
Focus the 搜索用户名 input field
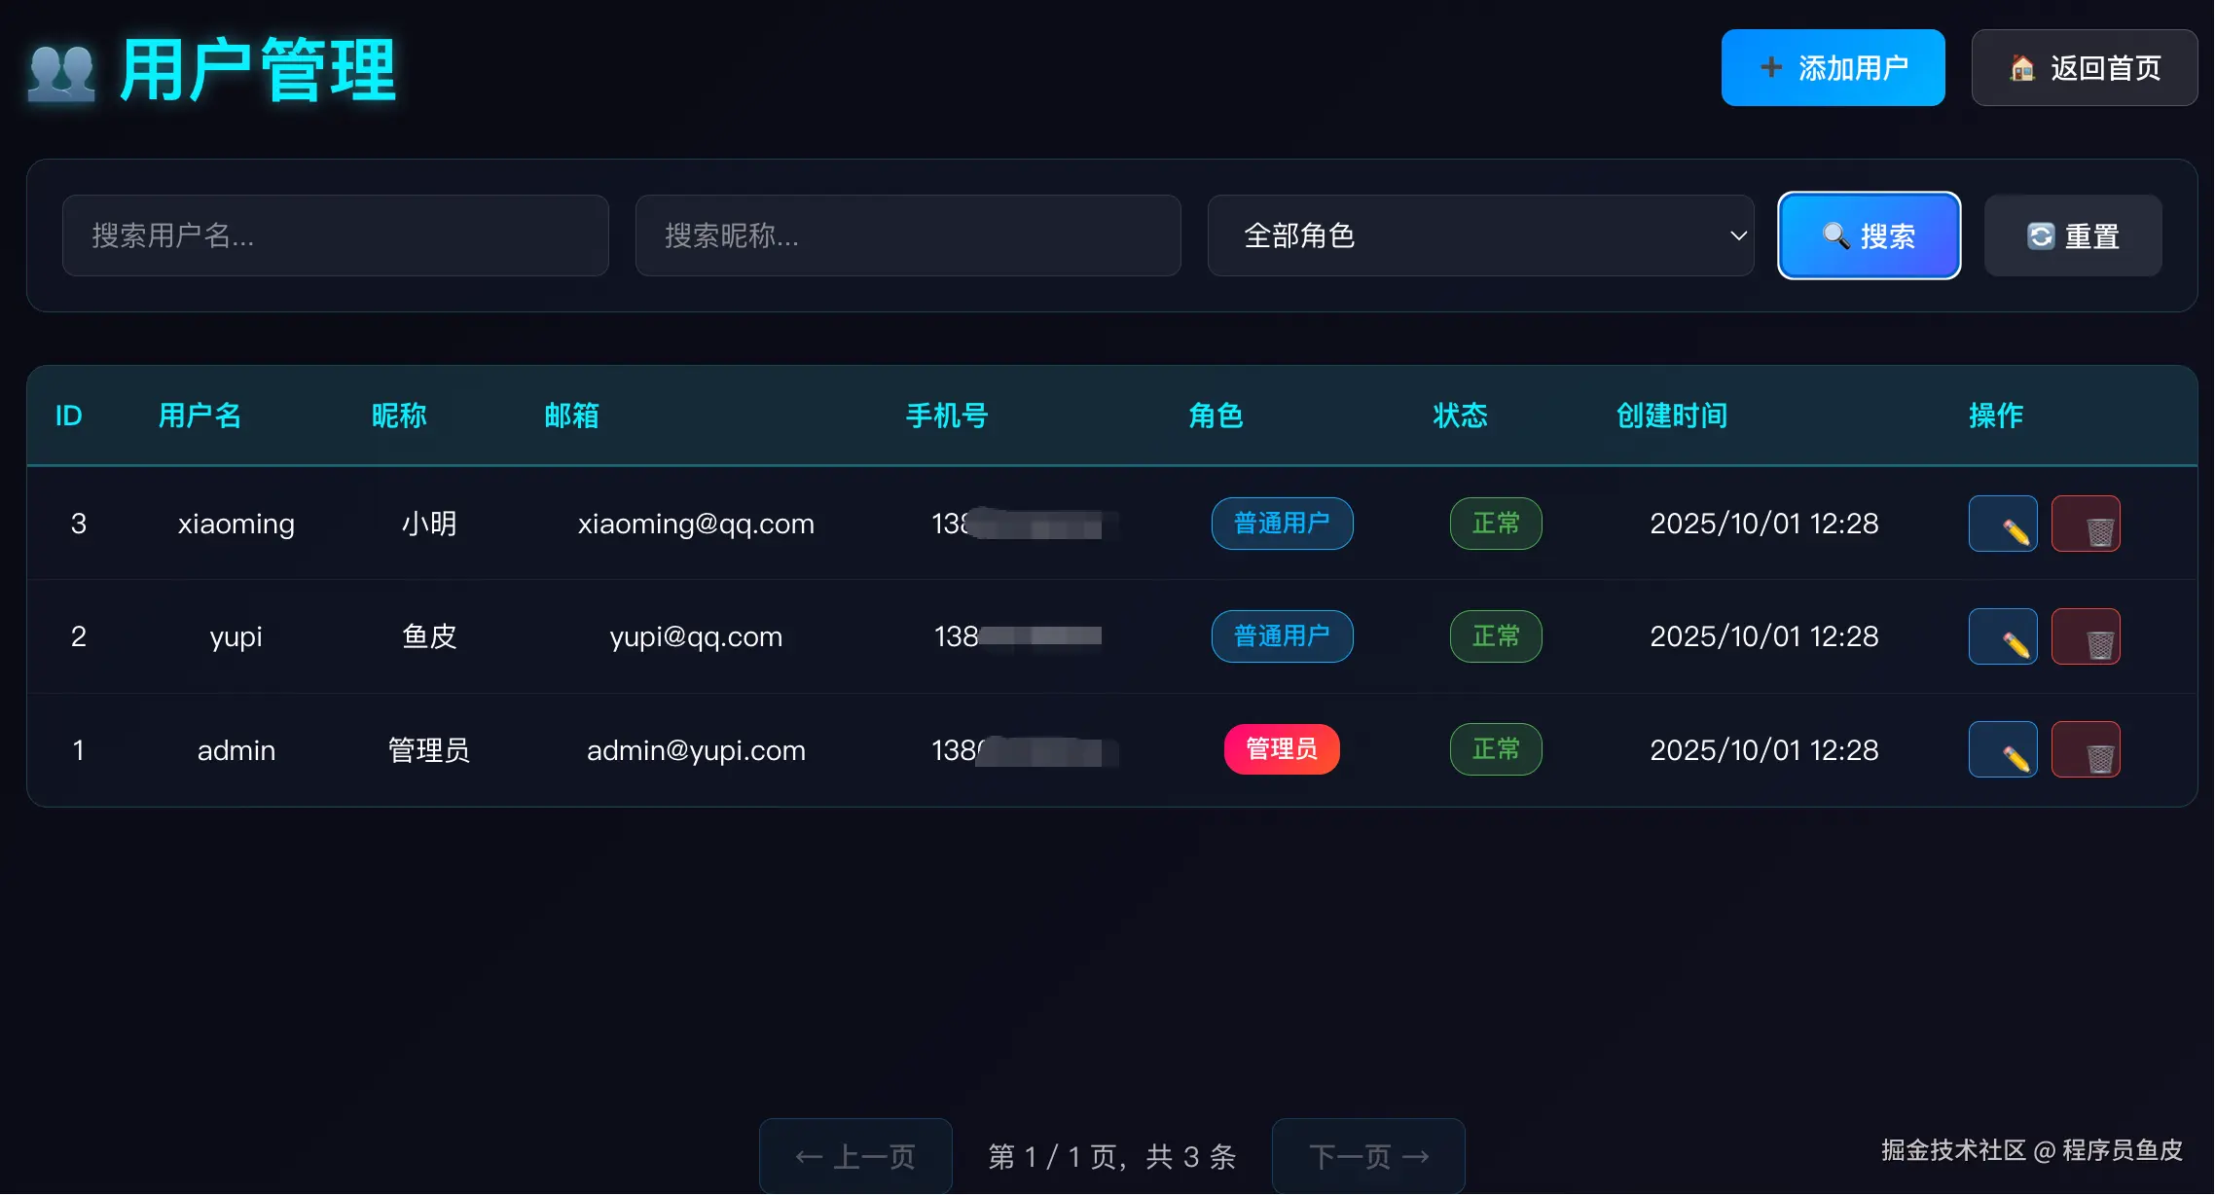[336, 235]
